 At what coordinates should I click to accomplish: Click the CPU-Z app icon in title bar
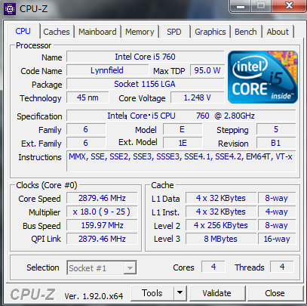[x=10, y=8]
